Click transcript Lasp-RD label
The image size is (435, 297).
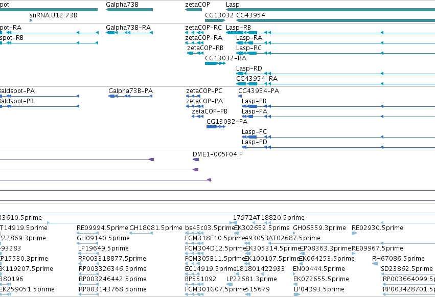(249, 68)
